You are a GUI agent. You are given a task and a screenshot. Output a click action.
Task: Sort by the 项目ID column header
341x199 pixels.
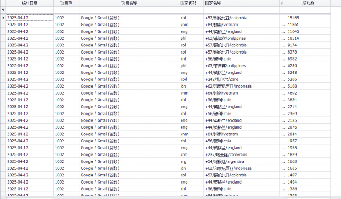point(66,3)
